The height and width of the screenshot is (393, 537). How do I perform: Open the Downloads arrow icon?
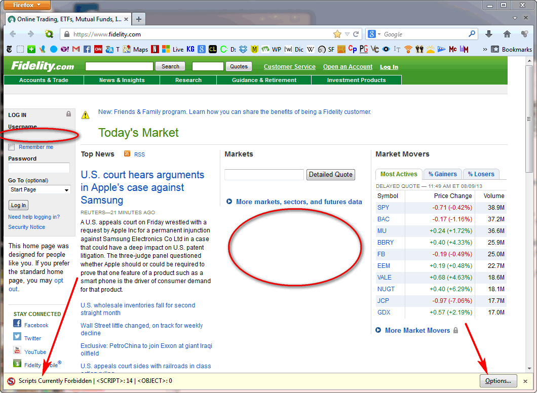pos(489,34)
